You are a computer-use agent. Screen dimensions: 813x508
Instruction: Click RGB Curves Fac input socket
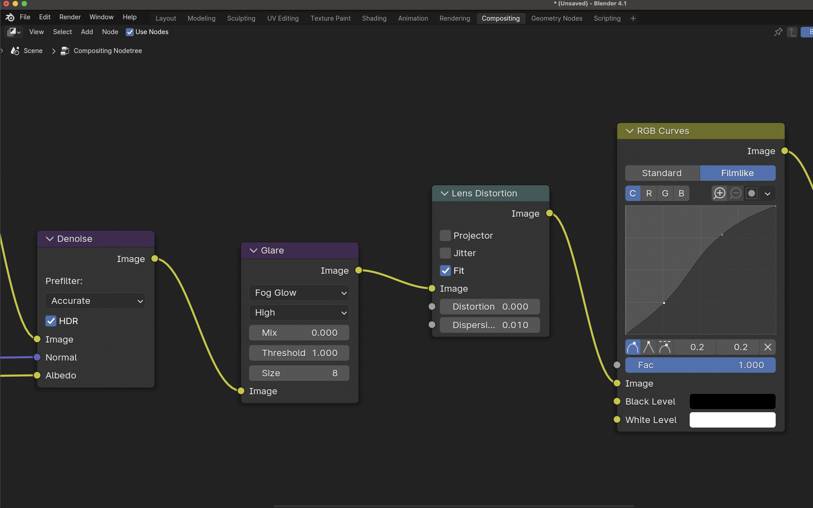(617, 365)
